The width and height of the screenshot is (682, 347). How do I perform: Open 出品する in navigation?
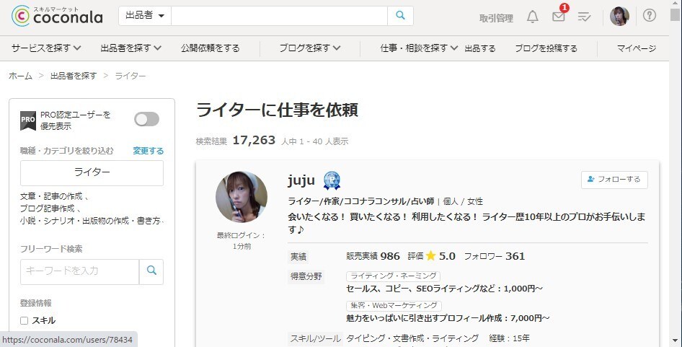click(480, 48)
